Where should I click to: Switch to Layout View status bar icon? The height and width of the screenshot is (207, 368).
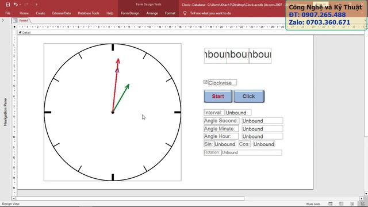352,204
